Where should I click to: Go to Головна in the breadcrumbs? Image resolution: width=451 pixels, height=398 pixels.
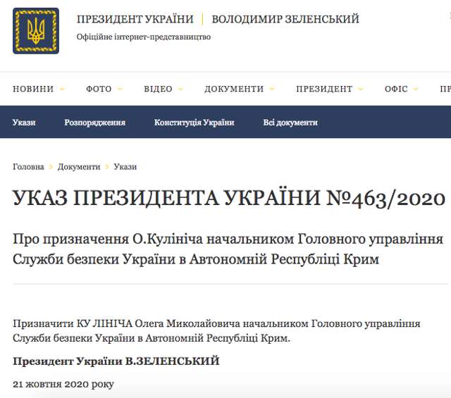(x=28, y=167)
